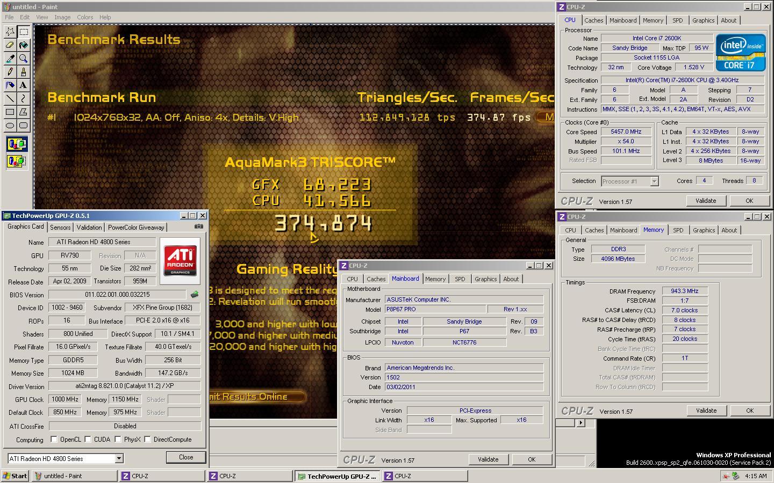
Task: Open the Paint View menu
Action: [42, 17]
